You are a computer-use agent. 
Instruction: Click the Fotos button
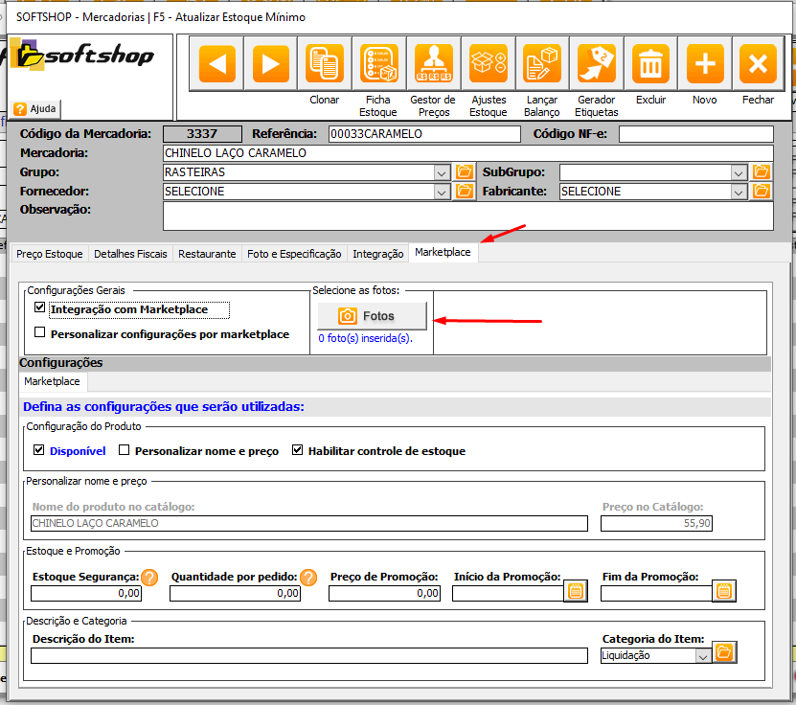coord(372,316)
